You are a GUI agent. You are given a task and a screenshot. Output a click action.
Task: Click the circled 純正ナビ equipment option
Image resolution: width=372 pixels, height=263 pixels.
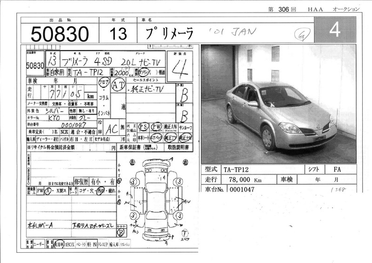(x=186, y=138)
